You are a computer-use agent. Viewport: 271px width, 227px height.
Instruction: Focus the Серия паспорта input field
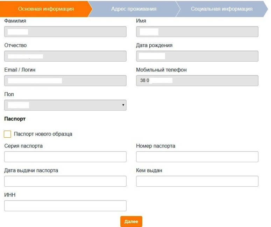(65, 157)
